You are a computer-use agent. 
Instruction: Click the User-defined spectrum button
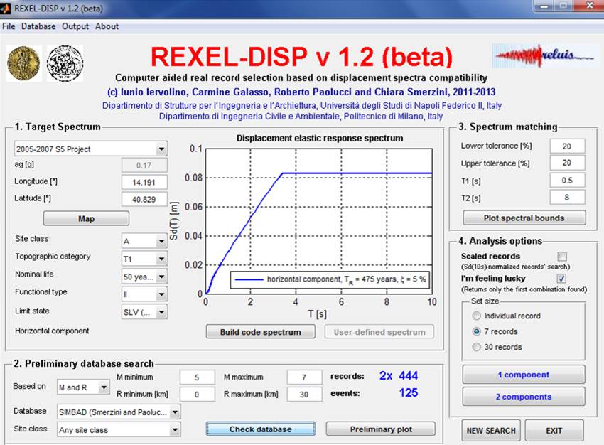379,332
